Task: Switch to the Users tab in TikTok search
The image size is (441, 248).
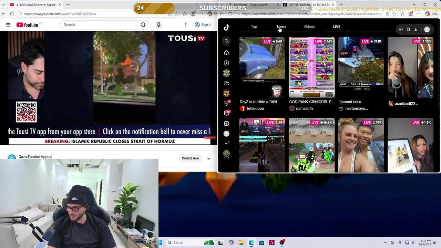Action: pyautogui.click(x=281, y=27)
